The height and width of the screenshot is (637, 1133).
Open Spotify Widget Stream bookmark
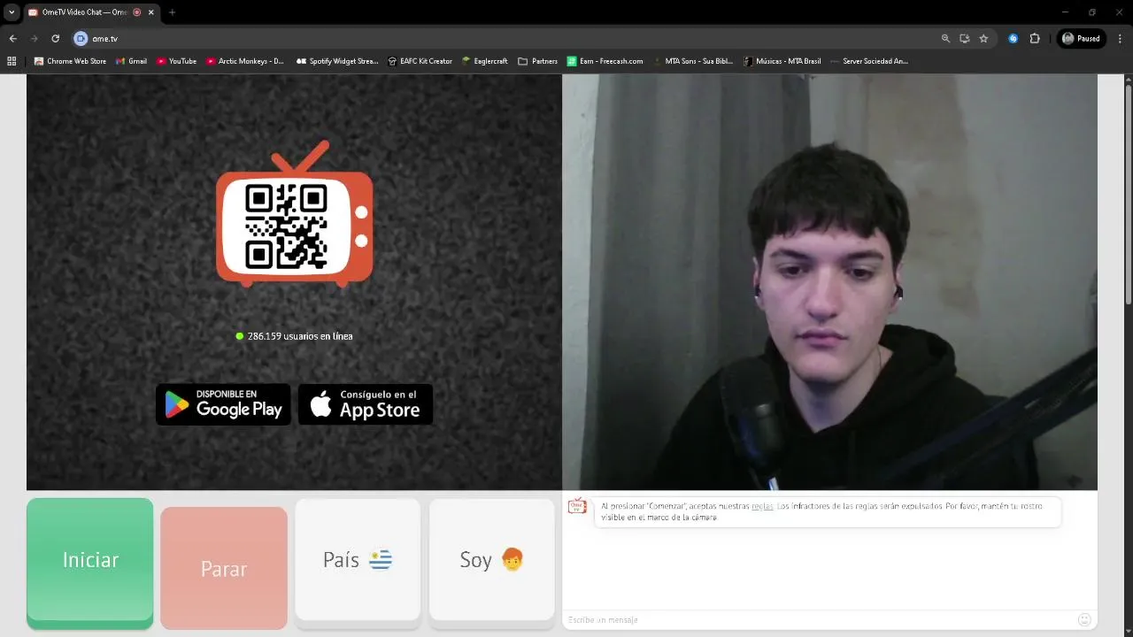[x=337, y=61]
